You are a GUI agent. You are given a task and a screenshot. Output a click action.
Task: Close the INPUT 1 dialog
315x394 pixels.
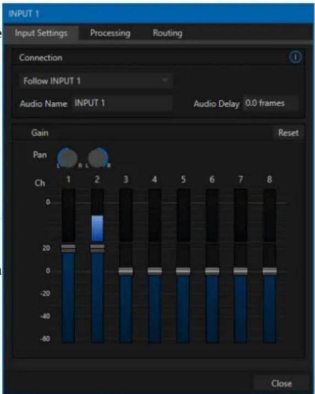281,384
